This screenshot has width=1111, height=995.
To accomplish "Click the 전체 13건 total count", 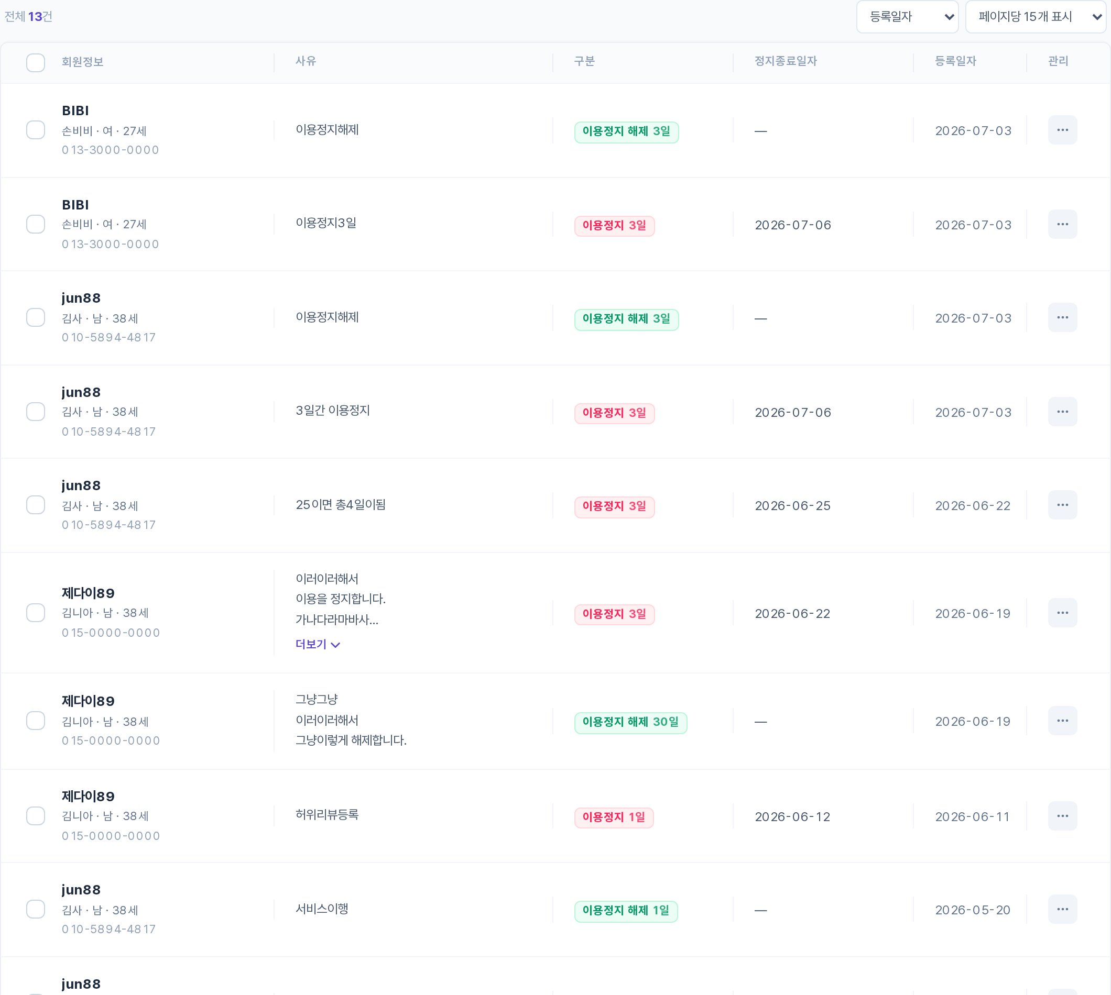I will tap(28, 17).
